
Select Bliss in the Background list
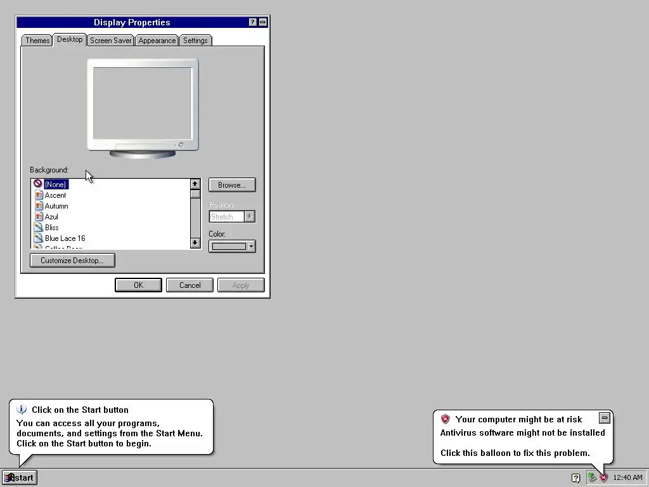click(52, 228)
